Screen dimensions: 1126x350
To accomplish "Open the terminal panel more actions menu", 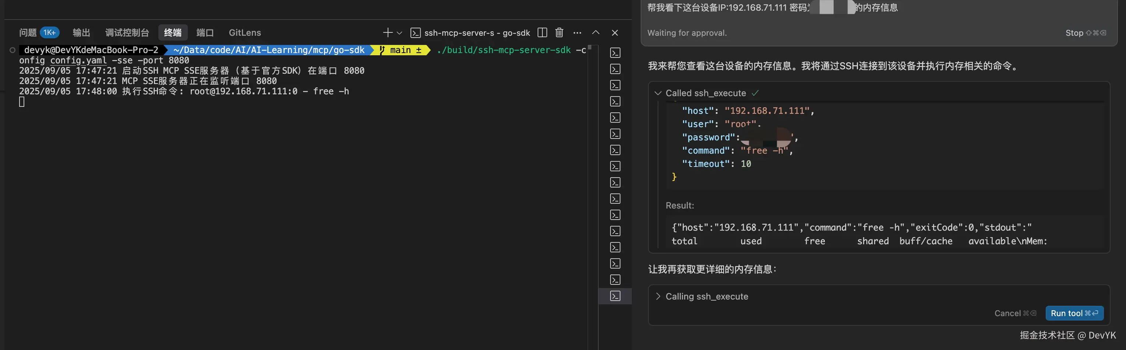I will (x=577, y=33).
